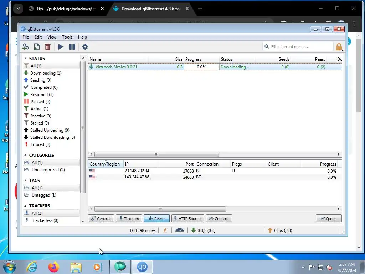Select the Downloading (1) status filter
365x274 pixels.
tap(46, 73)
